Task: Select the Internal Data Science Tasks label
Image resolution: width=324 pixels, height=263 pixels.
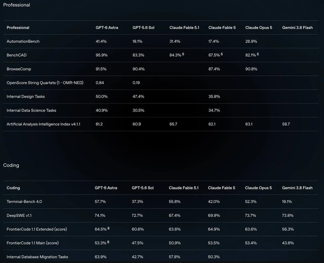Action: (31, 110)
